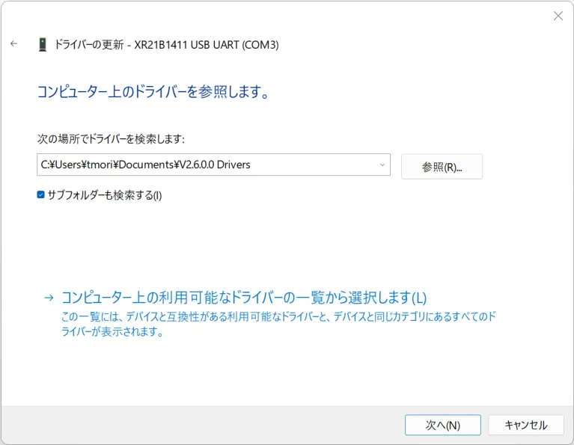Click the heading コンピューター上のドライバーを参照します
Screen dimensions: 574x445
pos(153,92)
